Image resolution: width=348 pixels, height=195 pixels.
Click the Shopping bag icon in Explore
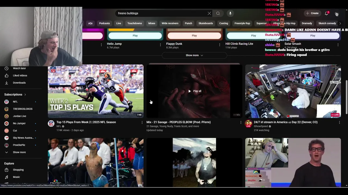point(7,170)
